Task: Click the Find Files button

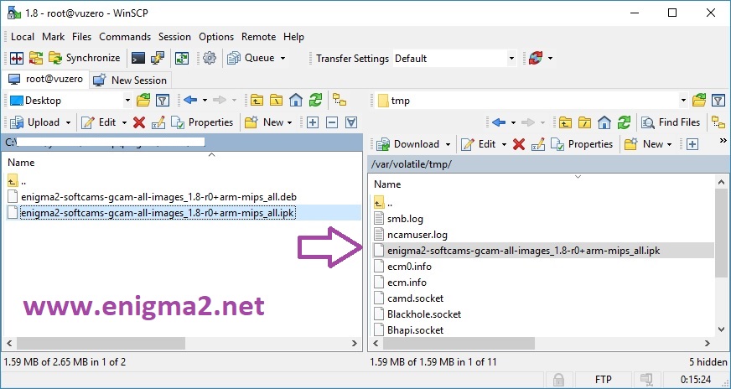Action: point(671,122)
